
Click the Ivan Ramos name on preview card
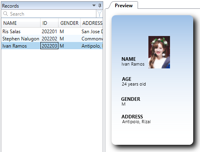point(133,64)
